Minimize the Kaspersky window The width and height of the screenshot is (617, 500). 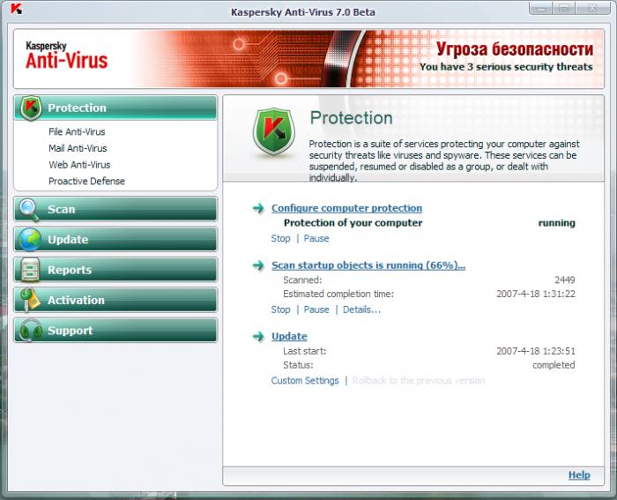click(541, 8)
